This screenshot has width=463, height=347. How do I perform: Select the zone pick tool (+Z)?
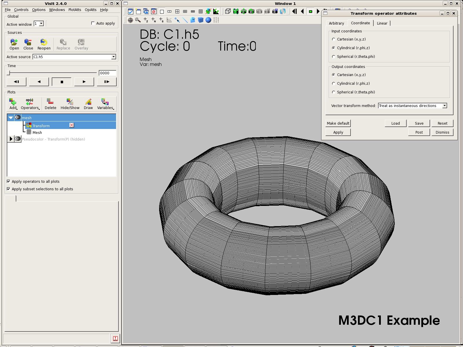coord(146,20)
